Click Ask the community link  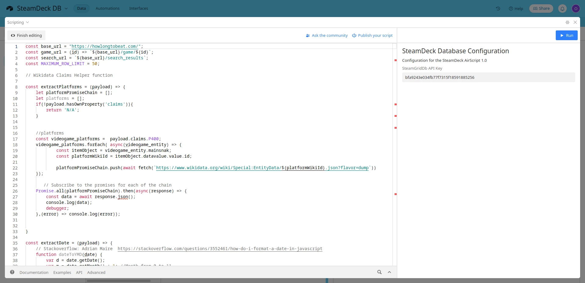click(327, 35)
